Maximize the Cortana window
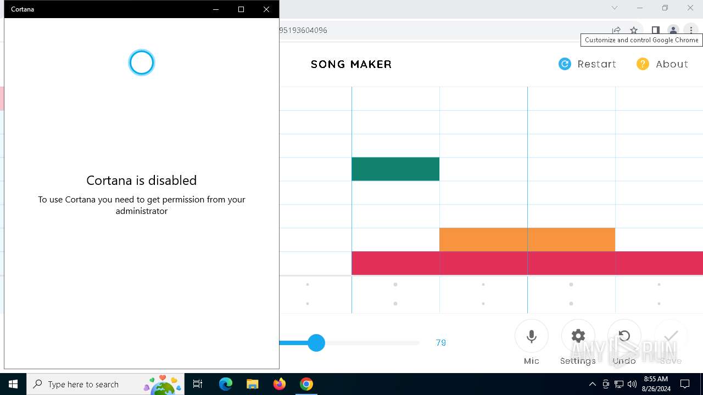 (241, 9)
